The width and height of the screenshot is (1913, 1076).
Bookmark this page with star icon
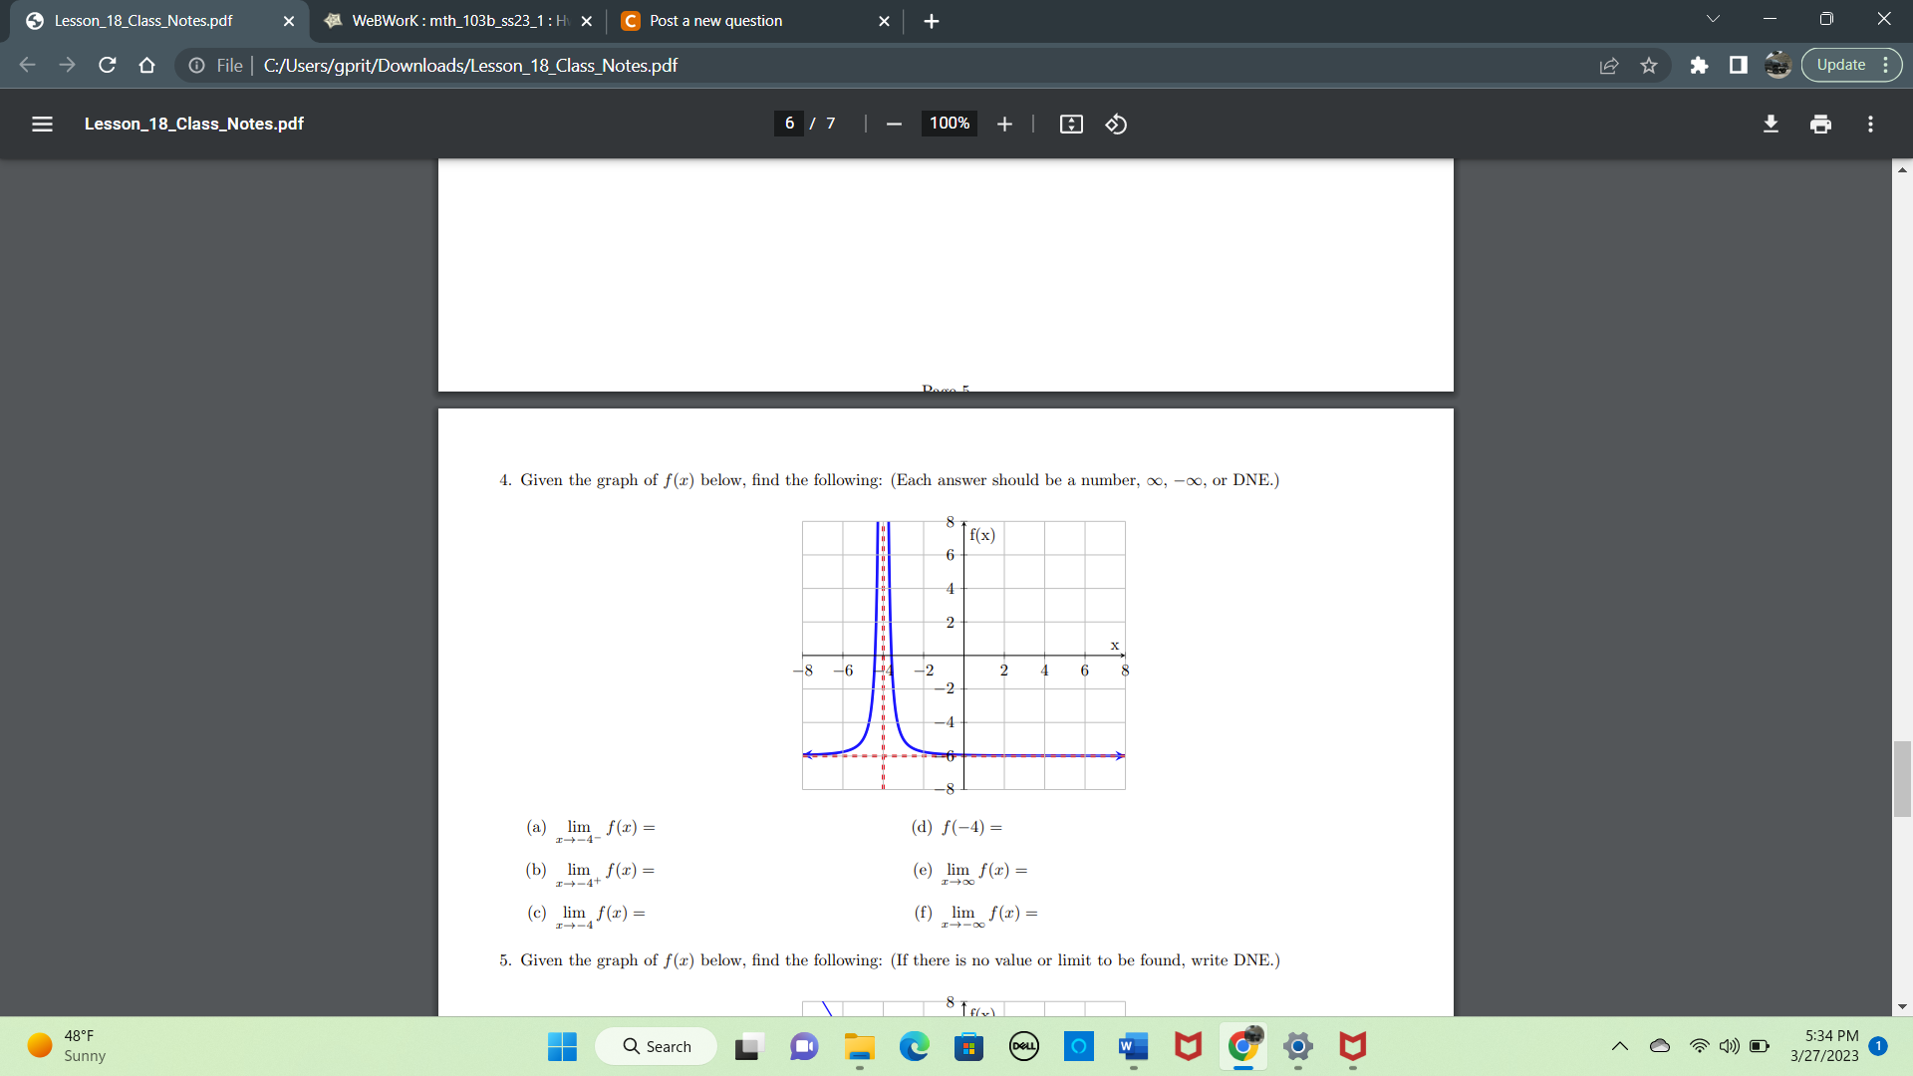coord(1649,66)
